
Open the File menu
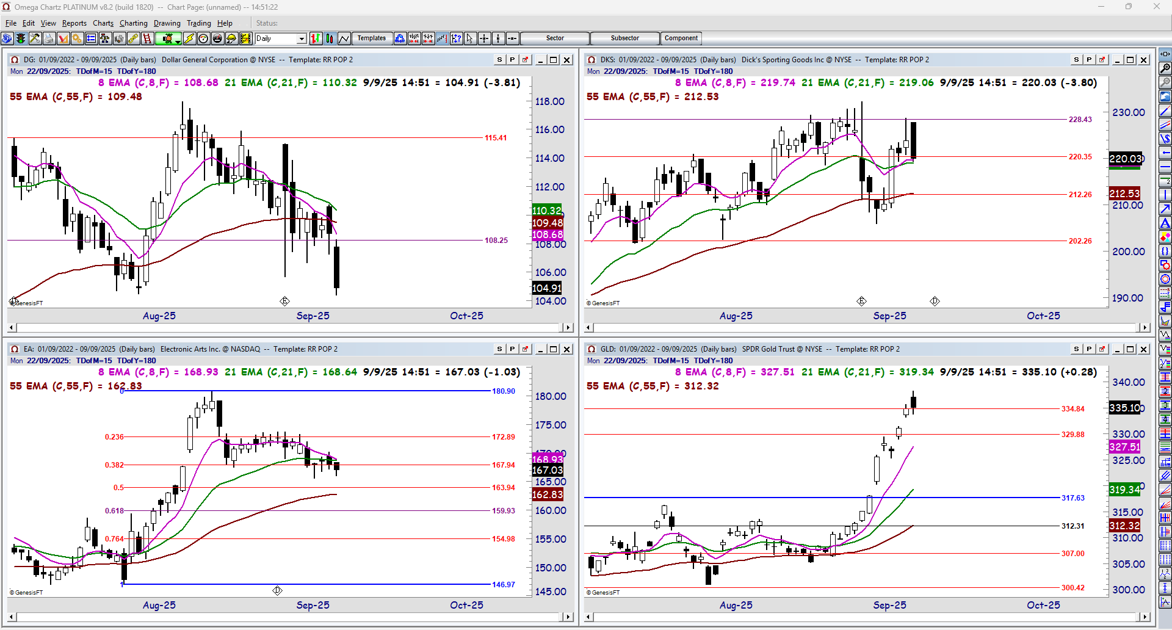(x=11, y=23)
